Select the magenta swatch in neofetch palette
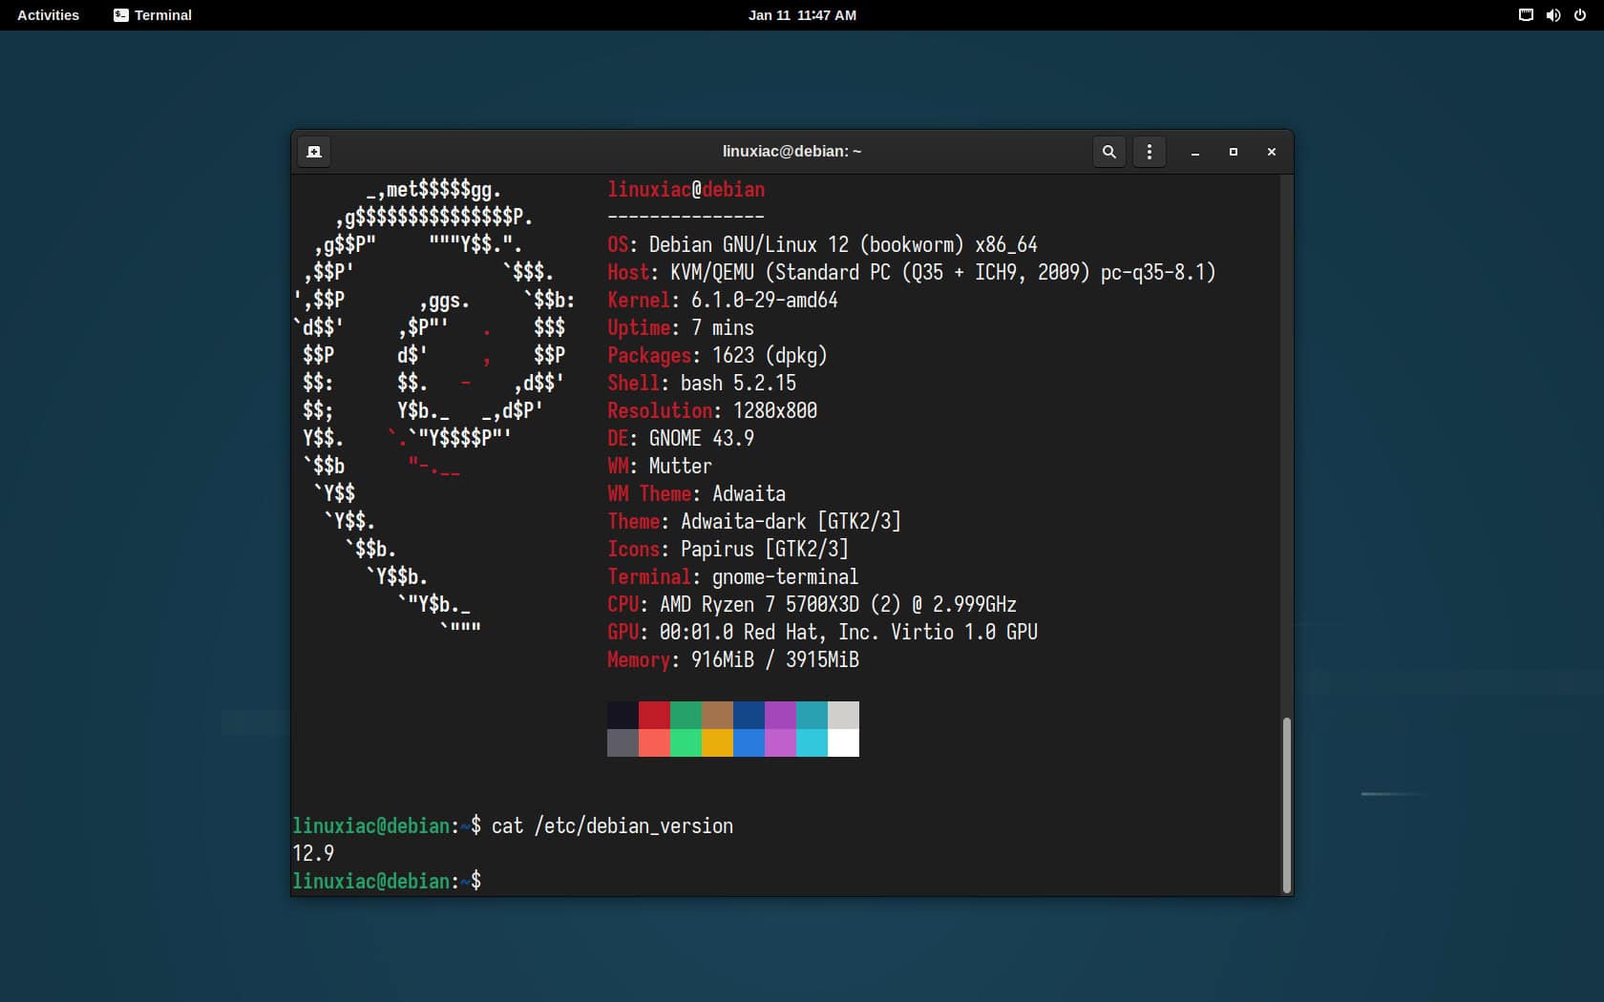 pos(780,716)
